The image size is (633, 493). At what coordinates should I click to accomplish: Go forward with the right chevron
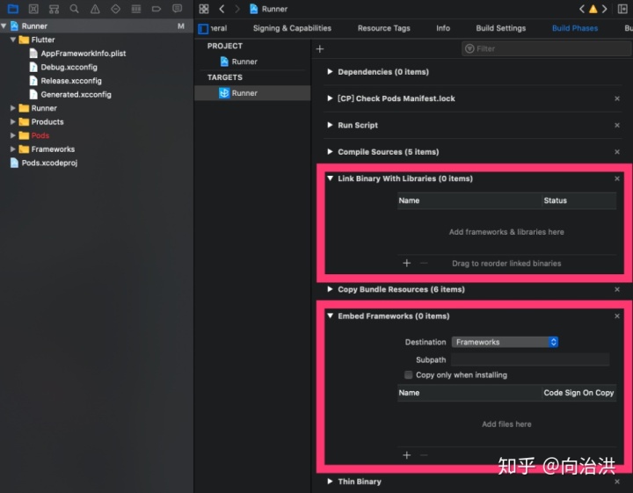coord(237,9)
